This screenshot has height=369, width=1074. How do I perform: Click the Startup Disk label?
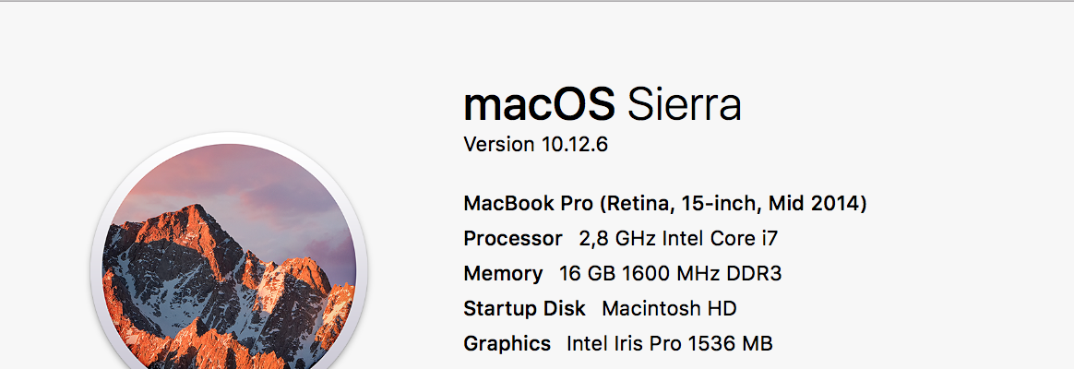[x=524, y=308]
